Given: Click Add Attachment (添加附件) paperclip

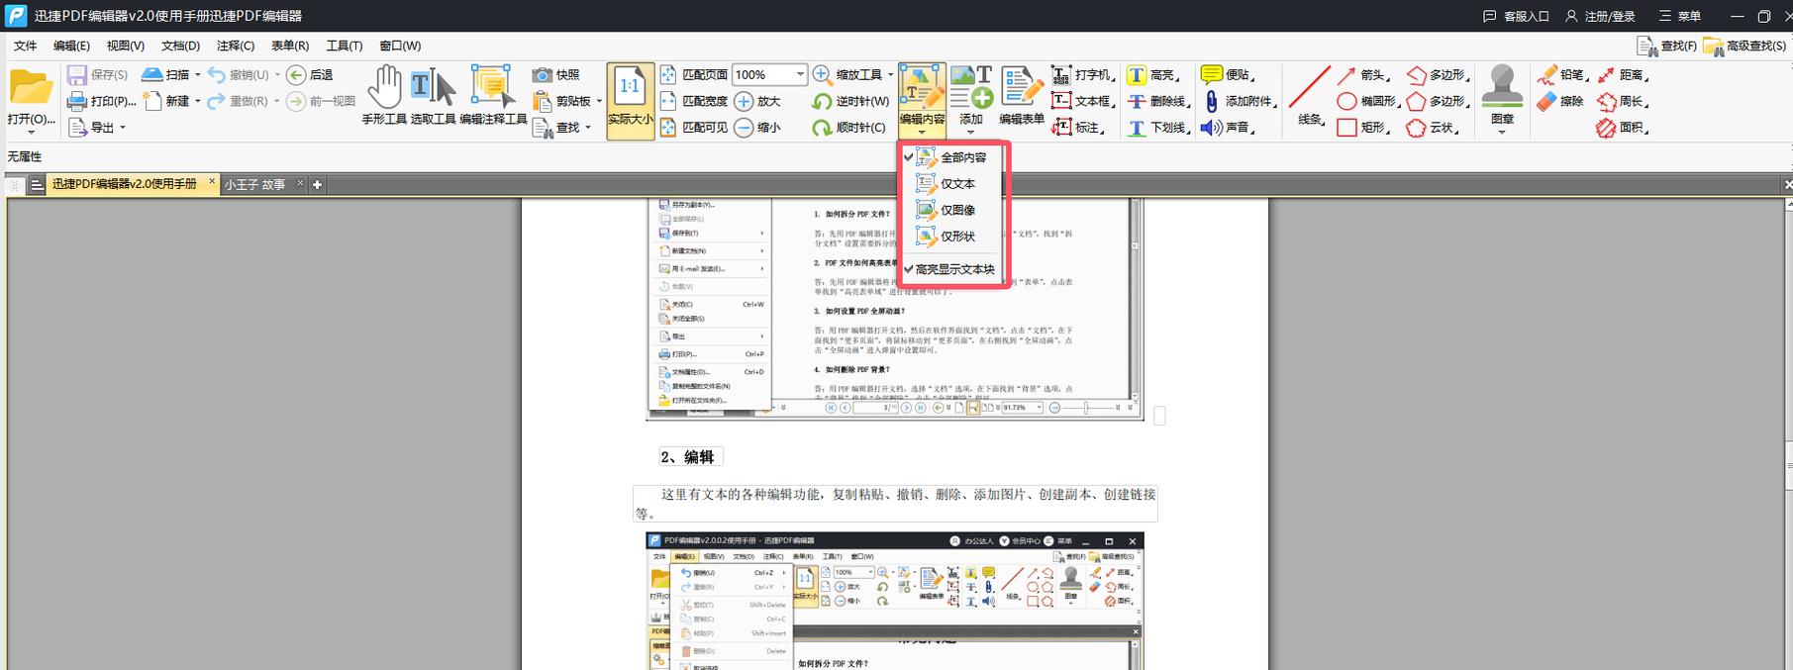Looking at the screenshot, I should [1211, 101].
